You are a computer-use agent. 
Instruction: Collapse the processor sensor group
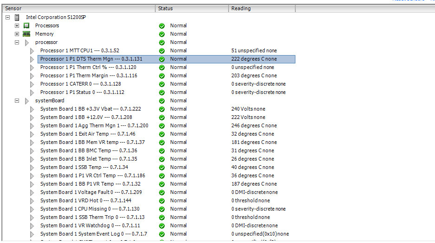click(17, 42)
